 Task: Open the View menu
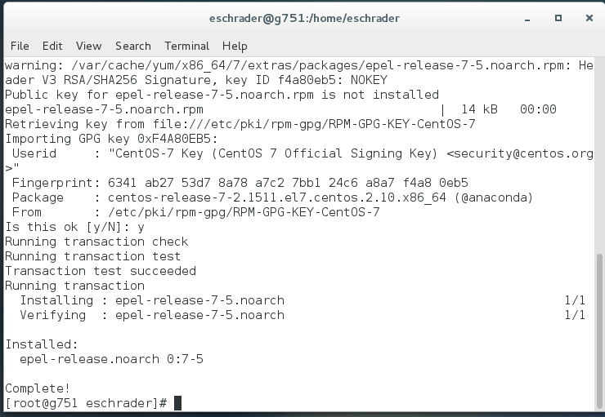pos(89,46)
